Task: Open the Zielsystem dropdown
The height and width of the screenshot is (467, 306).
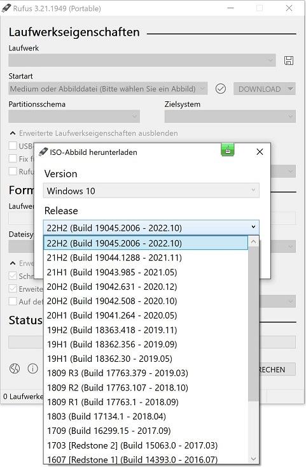Action: pyautogui.click(x=230, y=117)
